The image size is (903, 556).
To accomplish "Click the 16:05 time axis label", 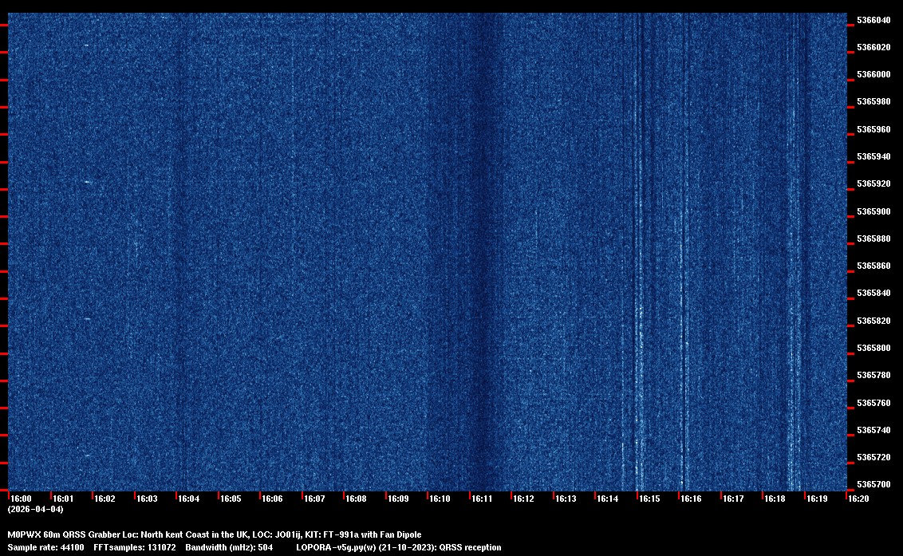I will pyautogui.click(x=231, y=499).
